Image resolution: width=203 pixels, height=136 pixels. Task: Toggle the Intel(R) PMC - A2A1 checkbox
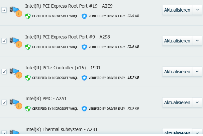(4, 102)
